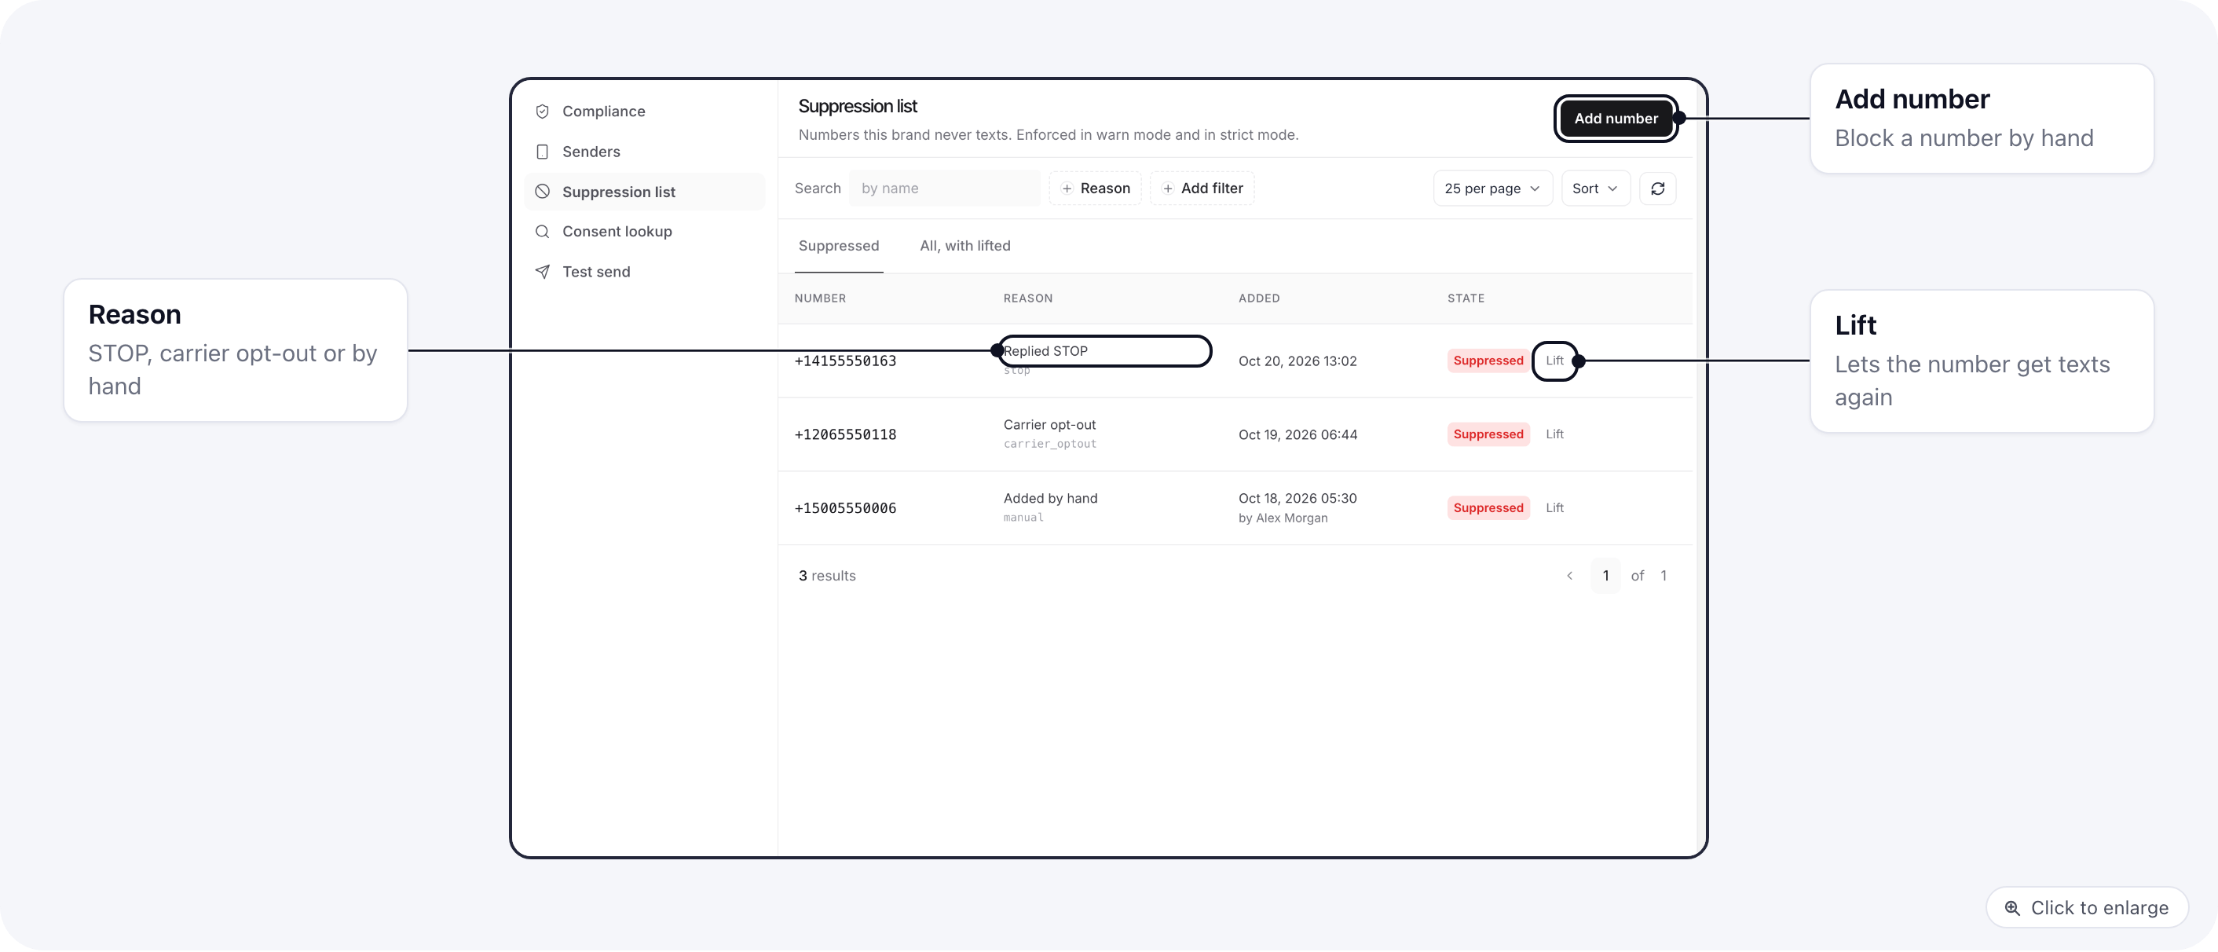Image resolution: width=2218 pixels, height=952 pixels.
Task: Add a Reason filter
Action: (1094, 189)
